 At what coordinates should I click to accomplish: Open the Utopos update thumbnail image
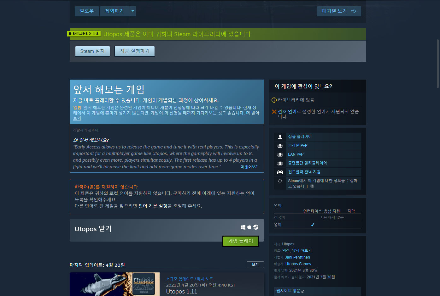click(114, 284)
